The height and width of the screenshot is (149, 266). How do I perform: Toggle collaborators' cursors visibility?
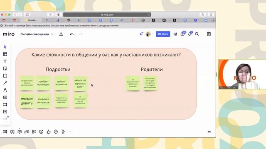141,34
